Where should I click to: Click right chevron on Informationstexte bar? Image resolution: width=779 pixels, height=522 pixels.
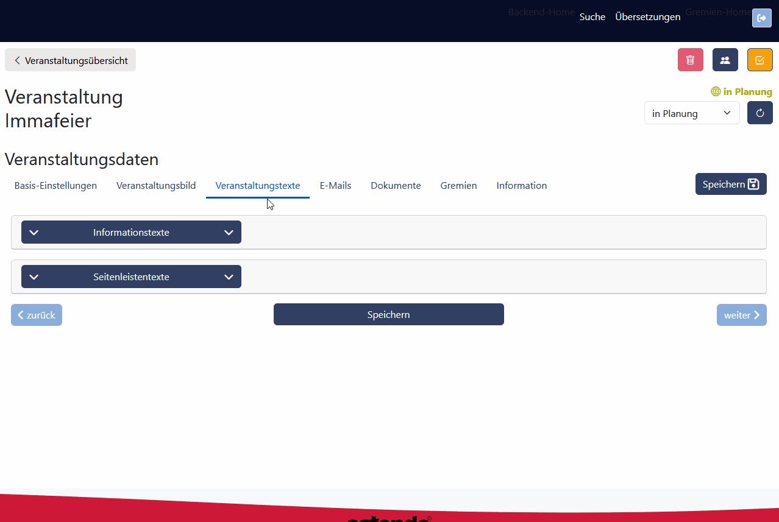pyautogui.click(x=229, y=232)
